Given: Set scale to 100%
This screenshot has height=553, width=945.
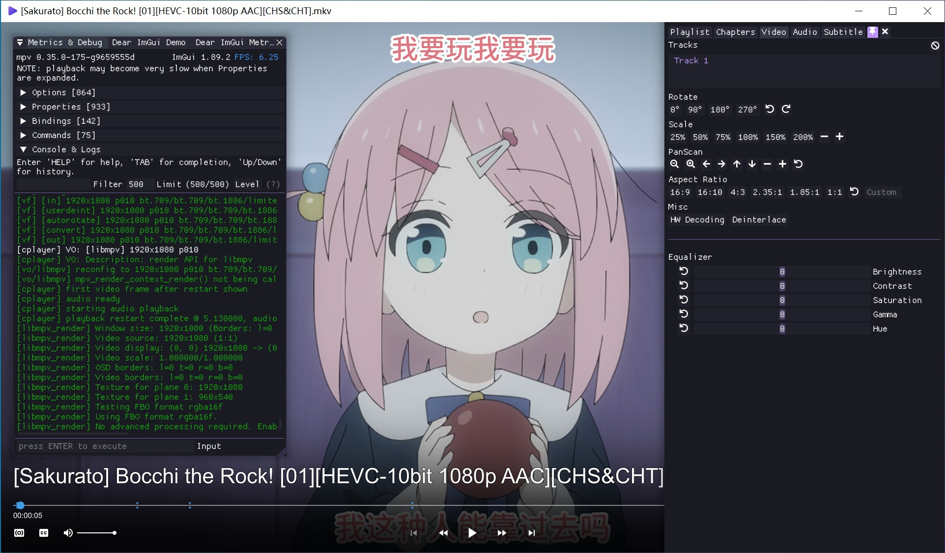Looking at the screenshot, I should coord(748,137).
